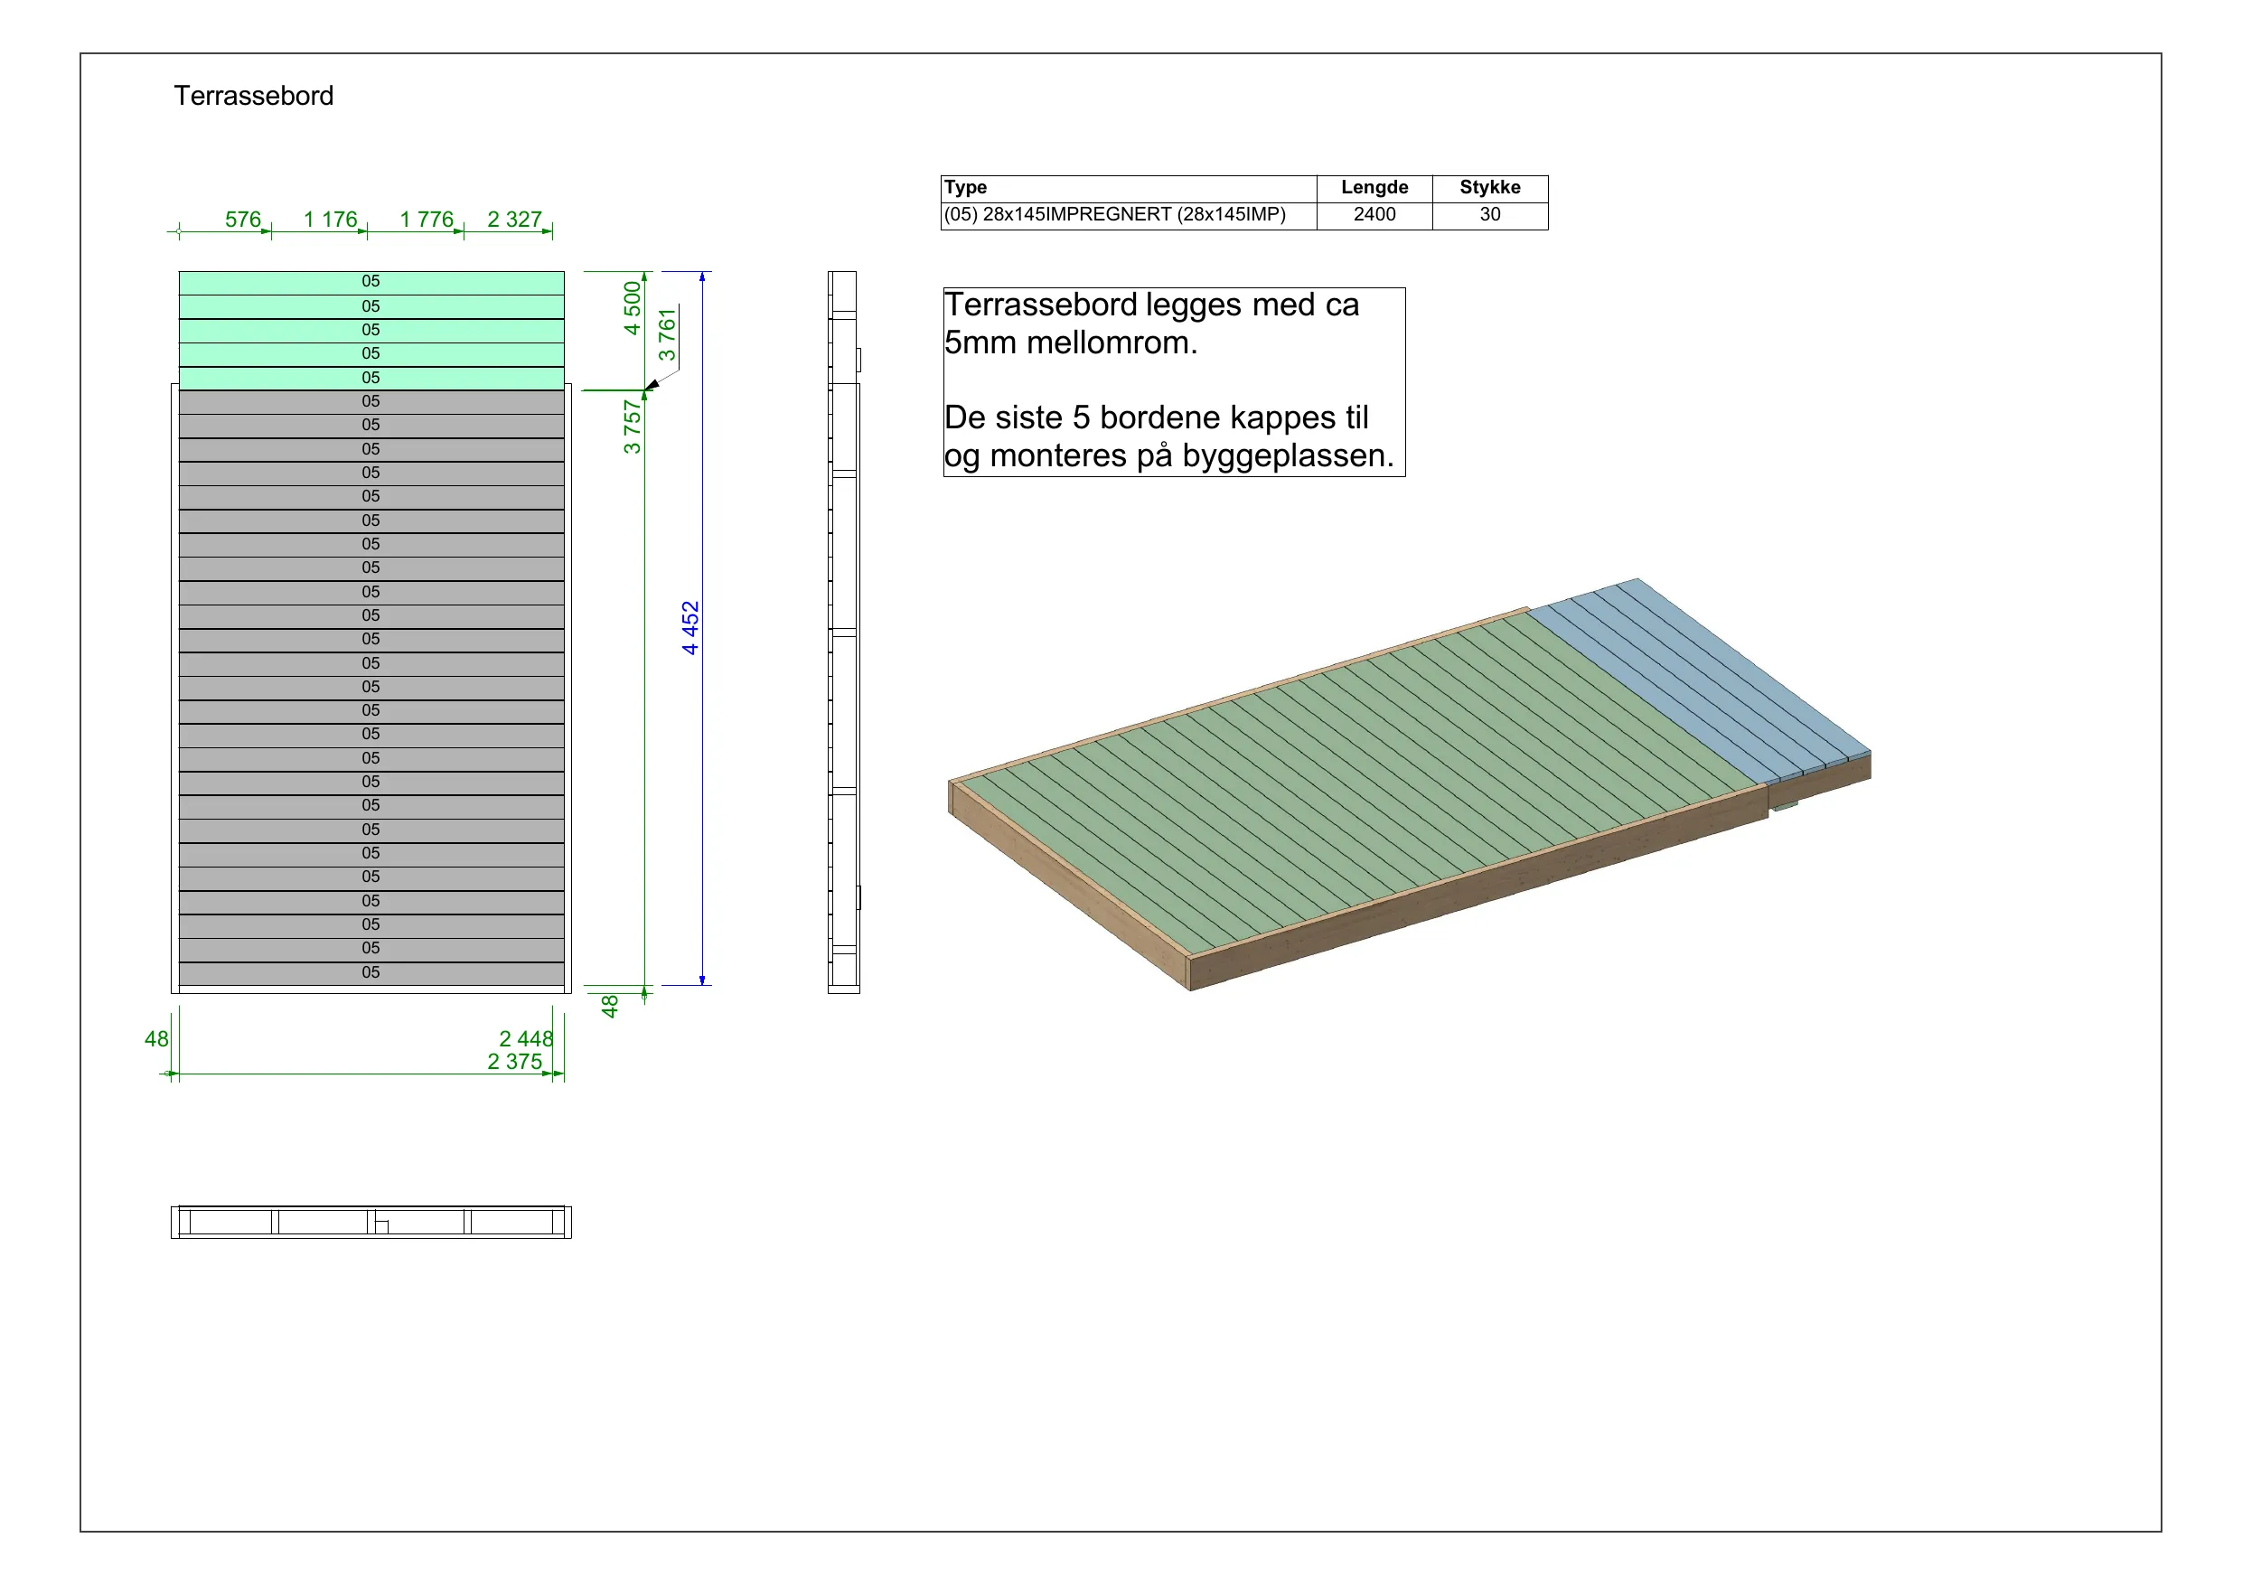Select the rotated "48" dimension under 3 757
The image size is (2242, 1585).
click(x=609, y=1006)
